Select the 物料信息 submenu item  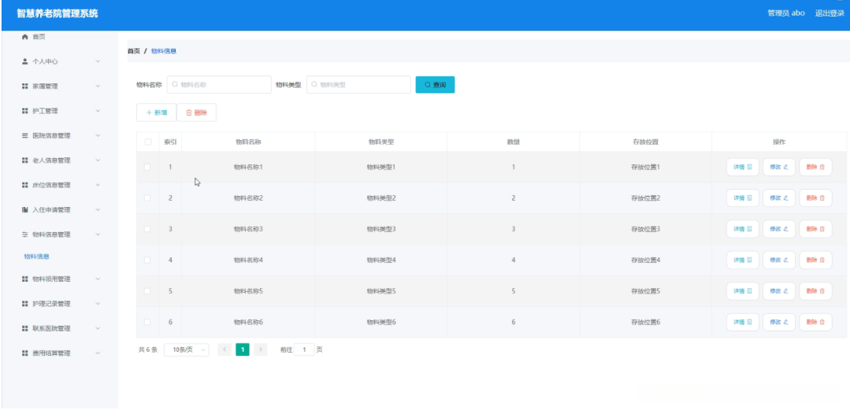37,257
